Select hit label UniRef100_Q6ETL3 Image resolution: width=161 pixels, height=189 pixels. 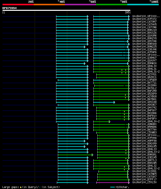point(144,160)
